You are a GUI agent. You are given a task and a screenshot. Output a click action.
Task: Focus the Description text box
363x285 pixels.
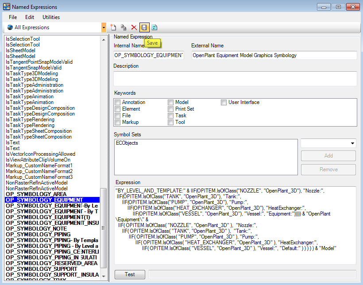pyautogui.click(x=235, y=79)
